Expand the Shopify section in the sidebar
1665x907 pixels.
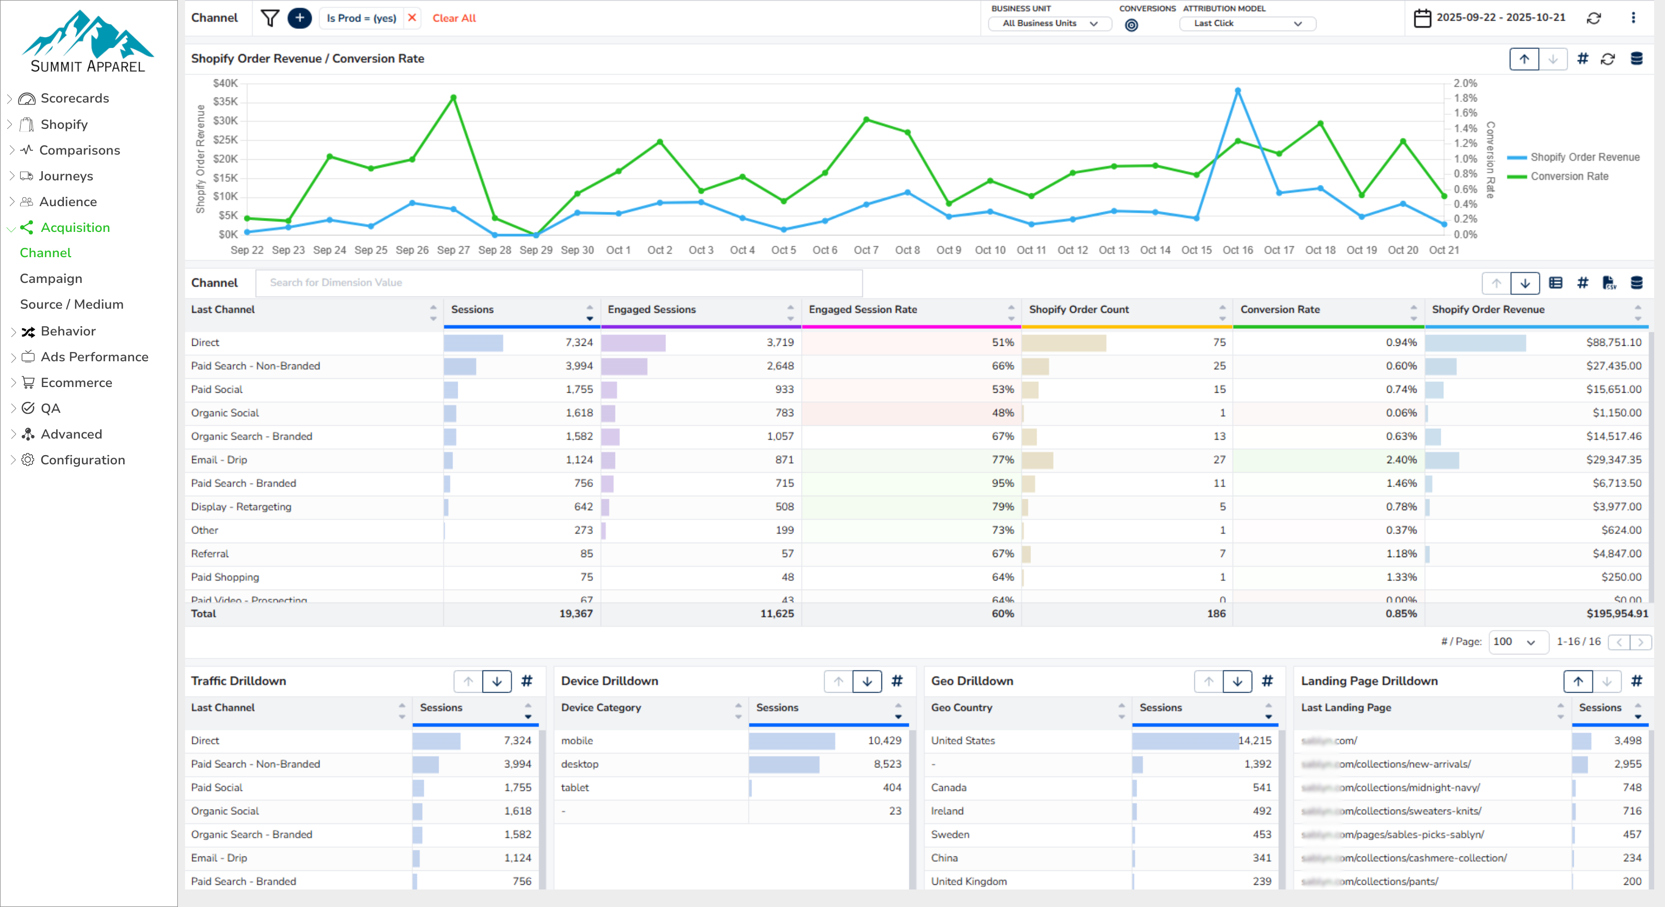pyautogui.click(x=64, y=124)
